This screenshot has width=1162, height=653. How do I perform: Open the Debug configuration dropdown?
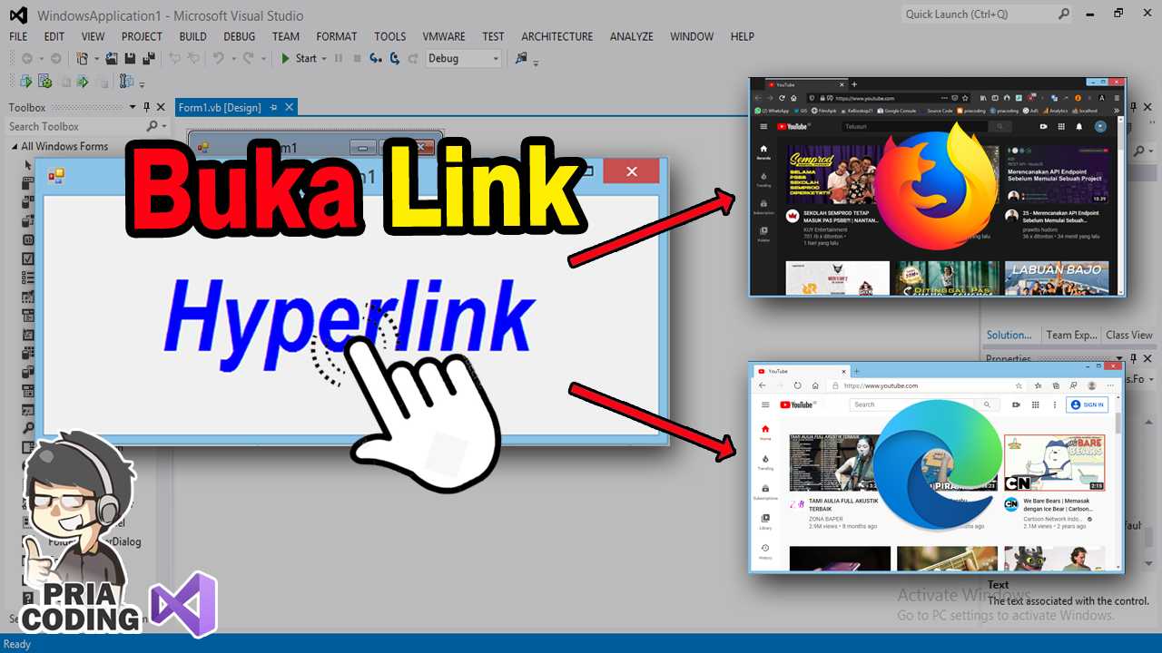494,58
